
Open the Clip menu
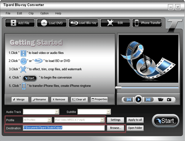click(x=31, y=13)
